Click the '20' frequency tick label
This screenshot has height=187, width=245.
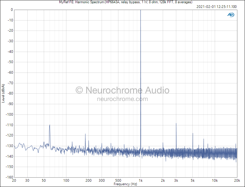(14, 181)
